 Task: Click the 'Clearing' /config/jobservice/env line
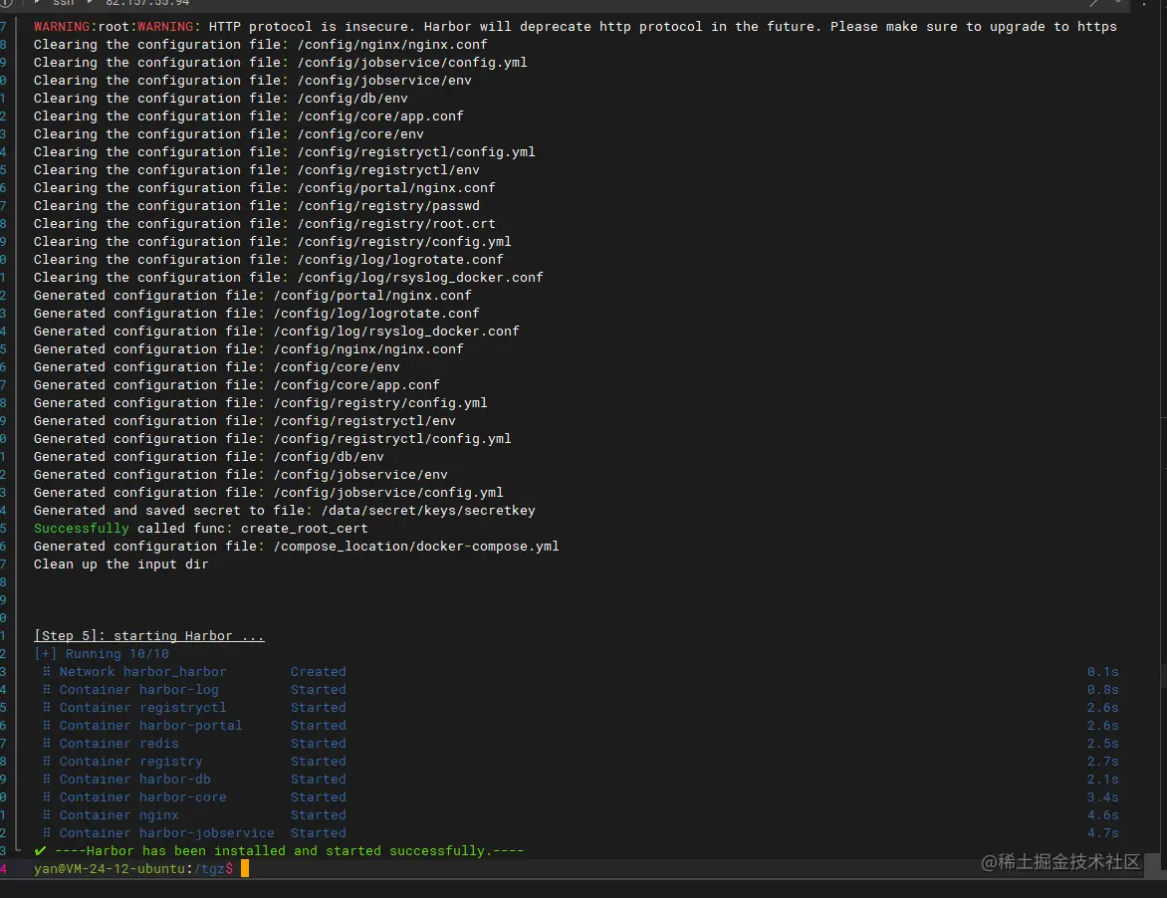pos(252,81)
